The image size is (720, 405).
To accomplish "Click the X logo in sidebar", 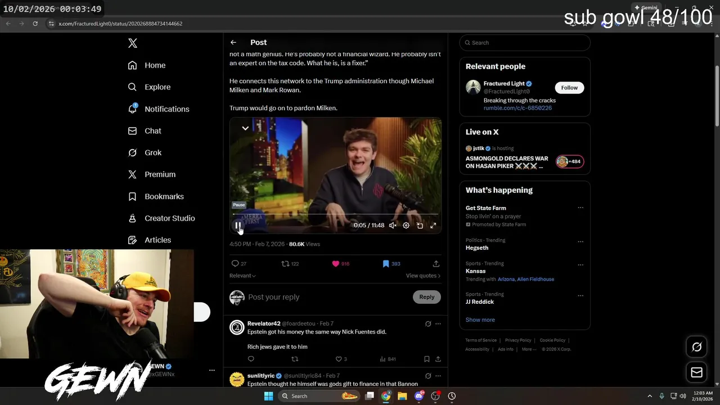I will pos(133,43).
